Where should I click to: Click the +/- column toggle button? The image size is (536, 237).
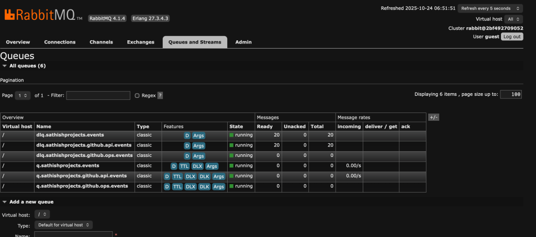pos(433,118)
